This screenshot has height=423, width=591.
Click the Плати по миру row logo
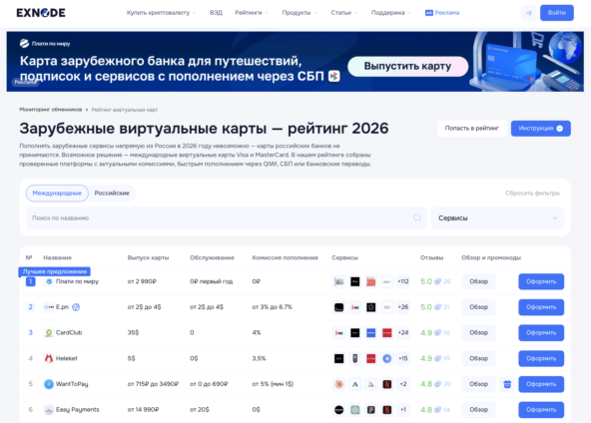[49, 281]
